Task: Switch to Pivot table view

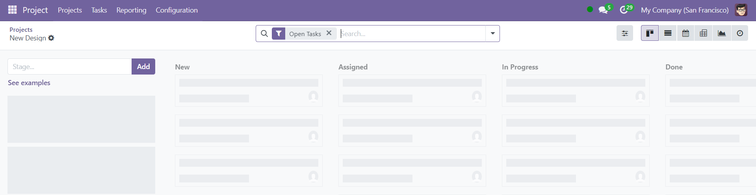Action: coord(703,33)
